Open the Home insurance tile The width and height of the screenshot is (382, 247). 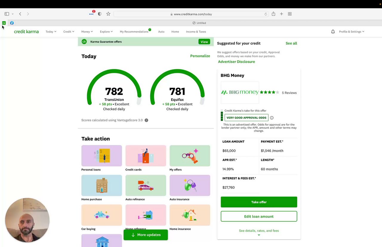(x=190, y=217)
